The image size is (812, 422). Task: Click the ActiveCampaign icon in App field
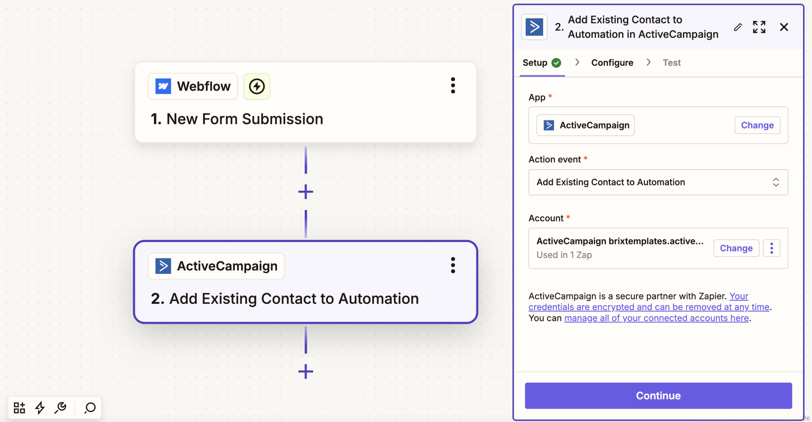coord(549,125)
